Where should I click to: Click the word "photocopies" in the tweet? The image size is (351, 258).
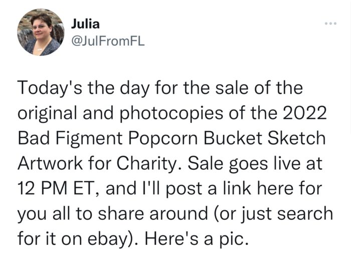tap(171, 114)
